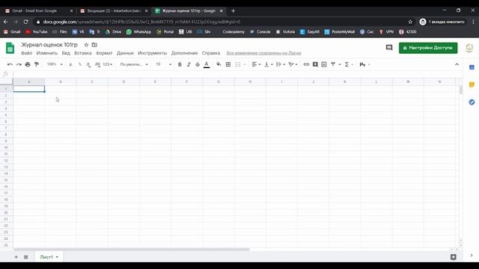Increase decimal places icon
Screen dimensions: 479x269
pyautogui.click(x=97, y=64)
